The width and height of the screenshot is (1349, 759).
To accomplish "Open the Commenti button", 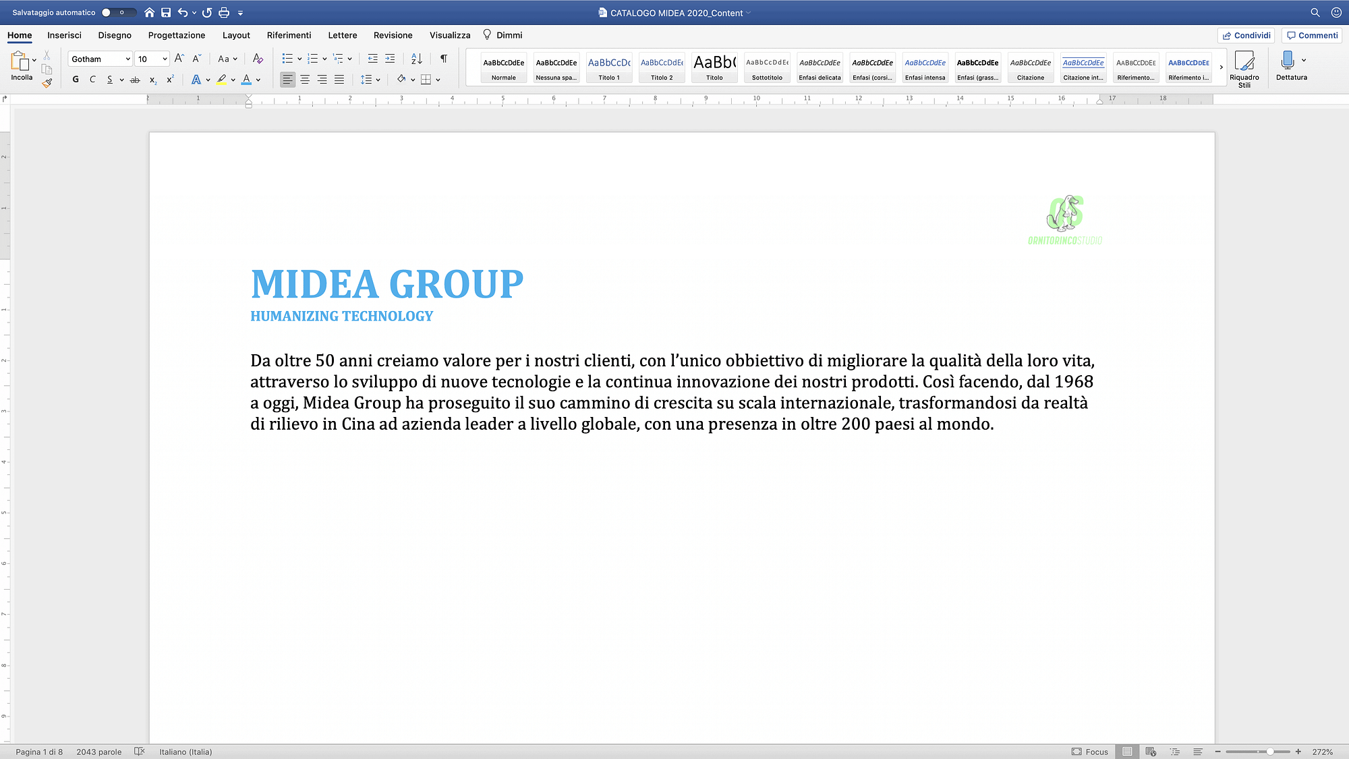I will [1312, 35].
